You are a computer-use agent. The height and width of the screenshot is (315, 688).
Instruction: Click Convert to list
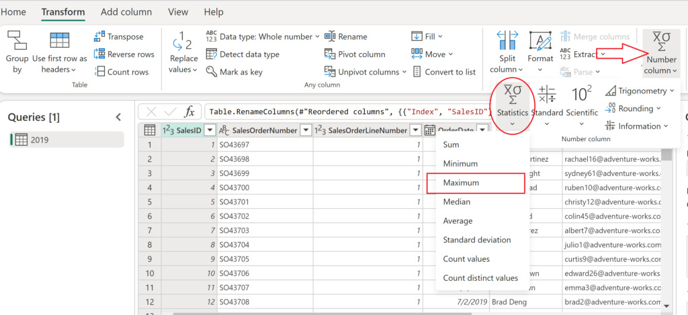coord(443,72)
